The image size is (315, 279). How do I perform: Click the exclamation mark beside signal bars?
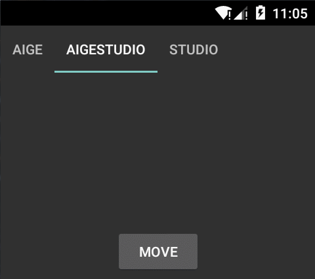pos(246,16)
